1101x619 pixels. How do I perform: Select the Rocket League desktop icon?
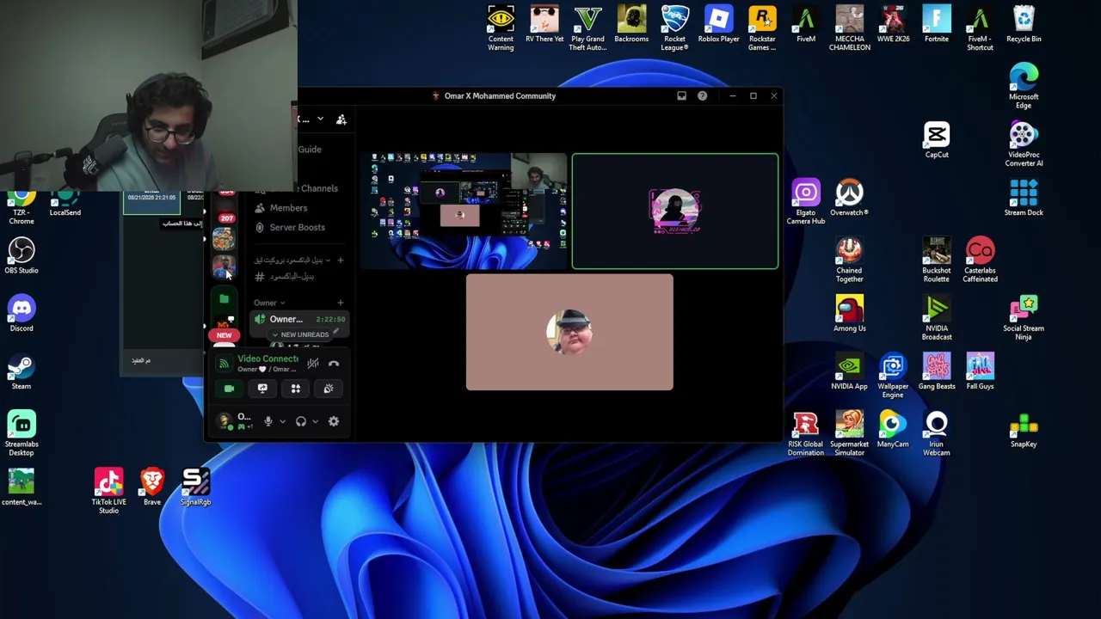[674, 28]
